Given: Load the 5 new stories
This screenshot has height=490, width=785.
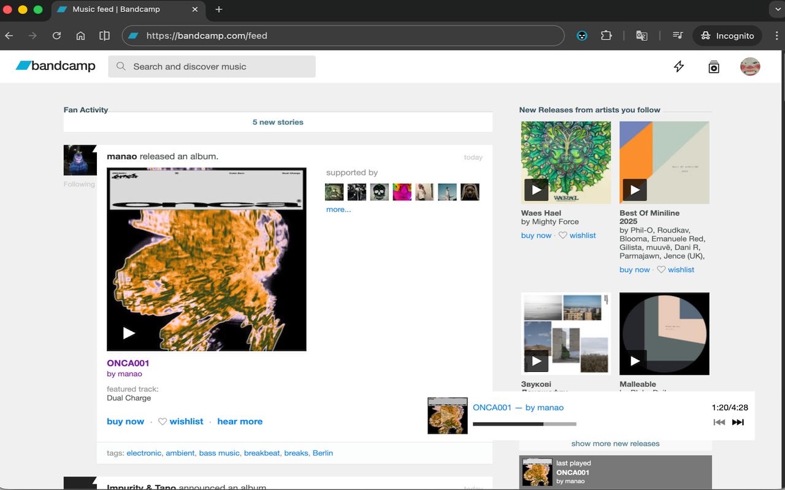Looking at the screenshot, I should pos(278,122).
